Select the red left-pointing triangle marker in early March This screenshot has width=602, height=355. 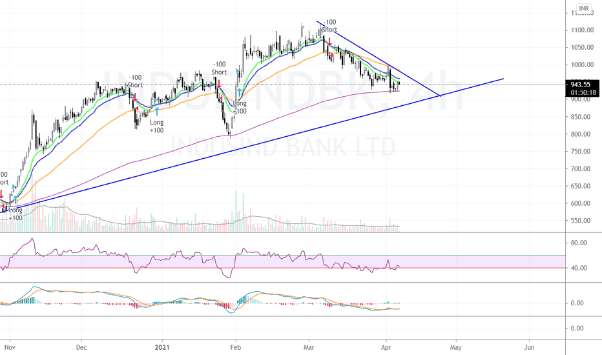(x=331, y=56)
